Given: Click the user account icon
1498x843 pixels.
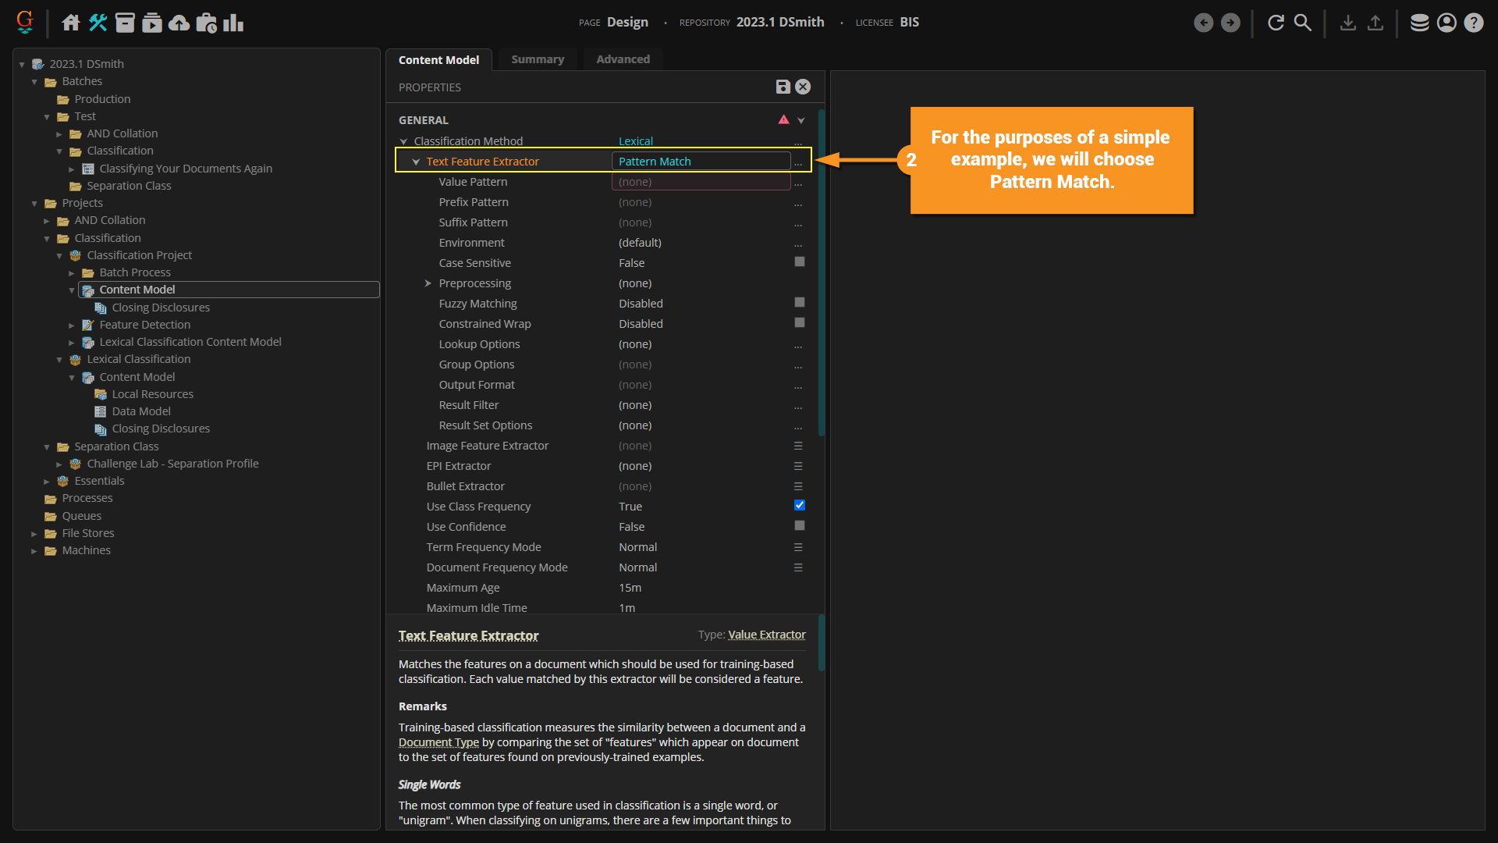Looking at the screenshot, I should pos(1447,23).
